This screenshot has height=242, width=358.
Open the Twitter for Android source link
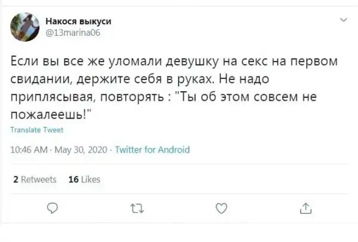(152, 150)
